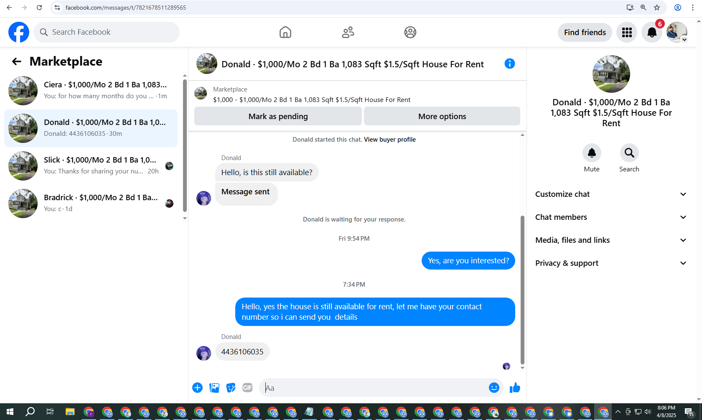Click the Marketplace heading text
The height and width of the screenshot is (420, 702).
[66, 61]
